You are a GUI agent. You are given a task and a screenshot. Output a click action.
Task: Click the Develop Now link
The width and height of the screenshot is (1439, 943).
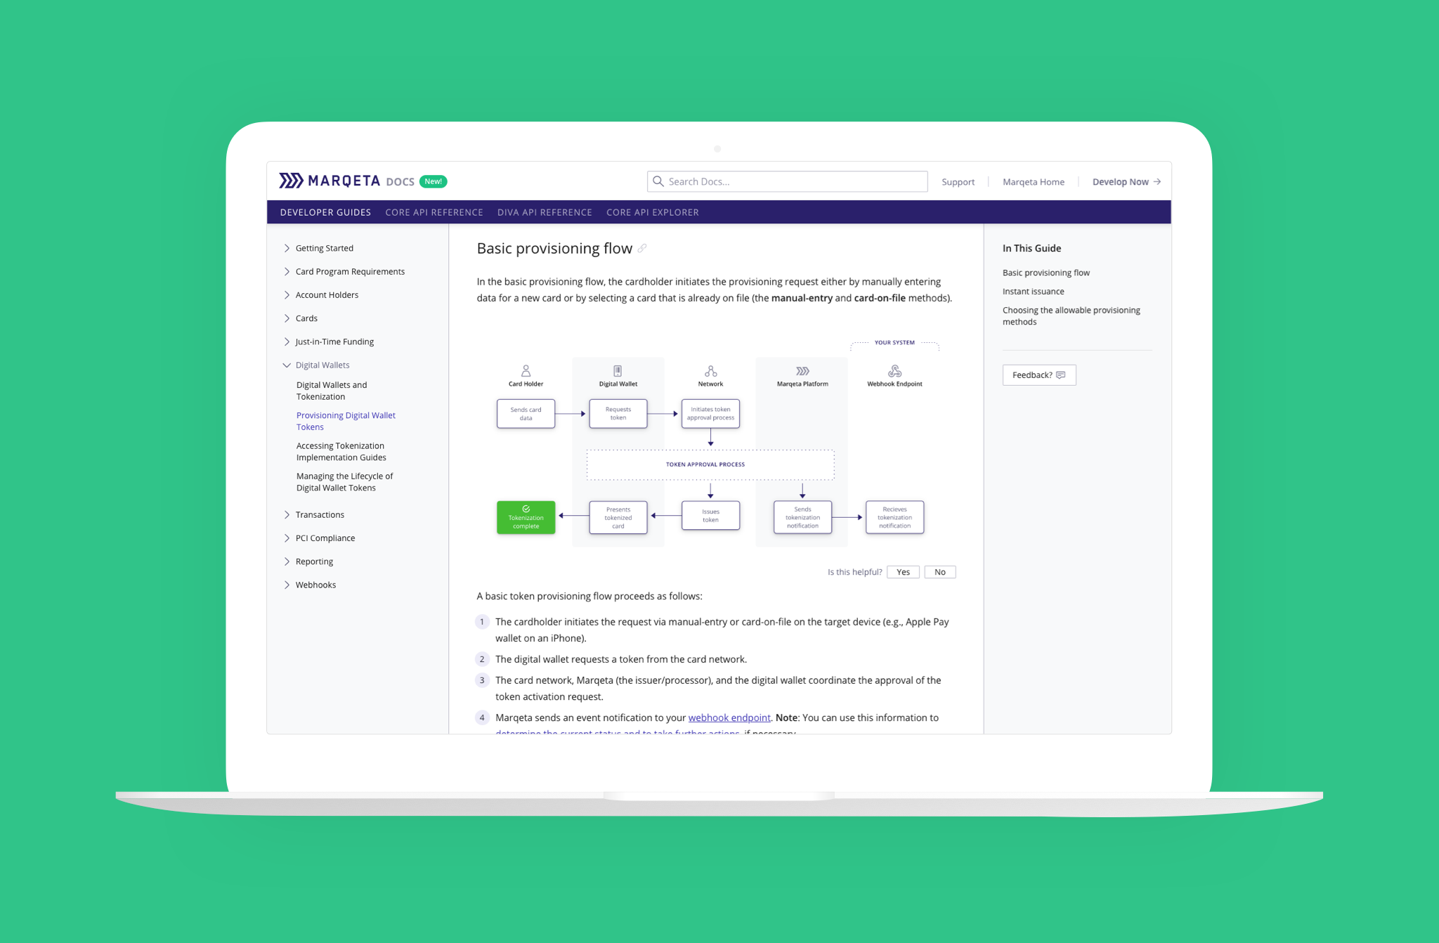pyautogui.click(x=1126, y=182)
